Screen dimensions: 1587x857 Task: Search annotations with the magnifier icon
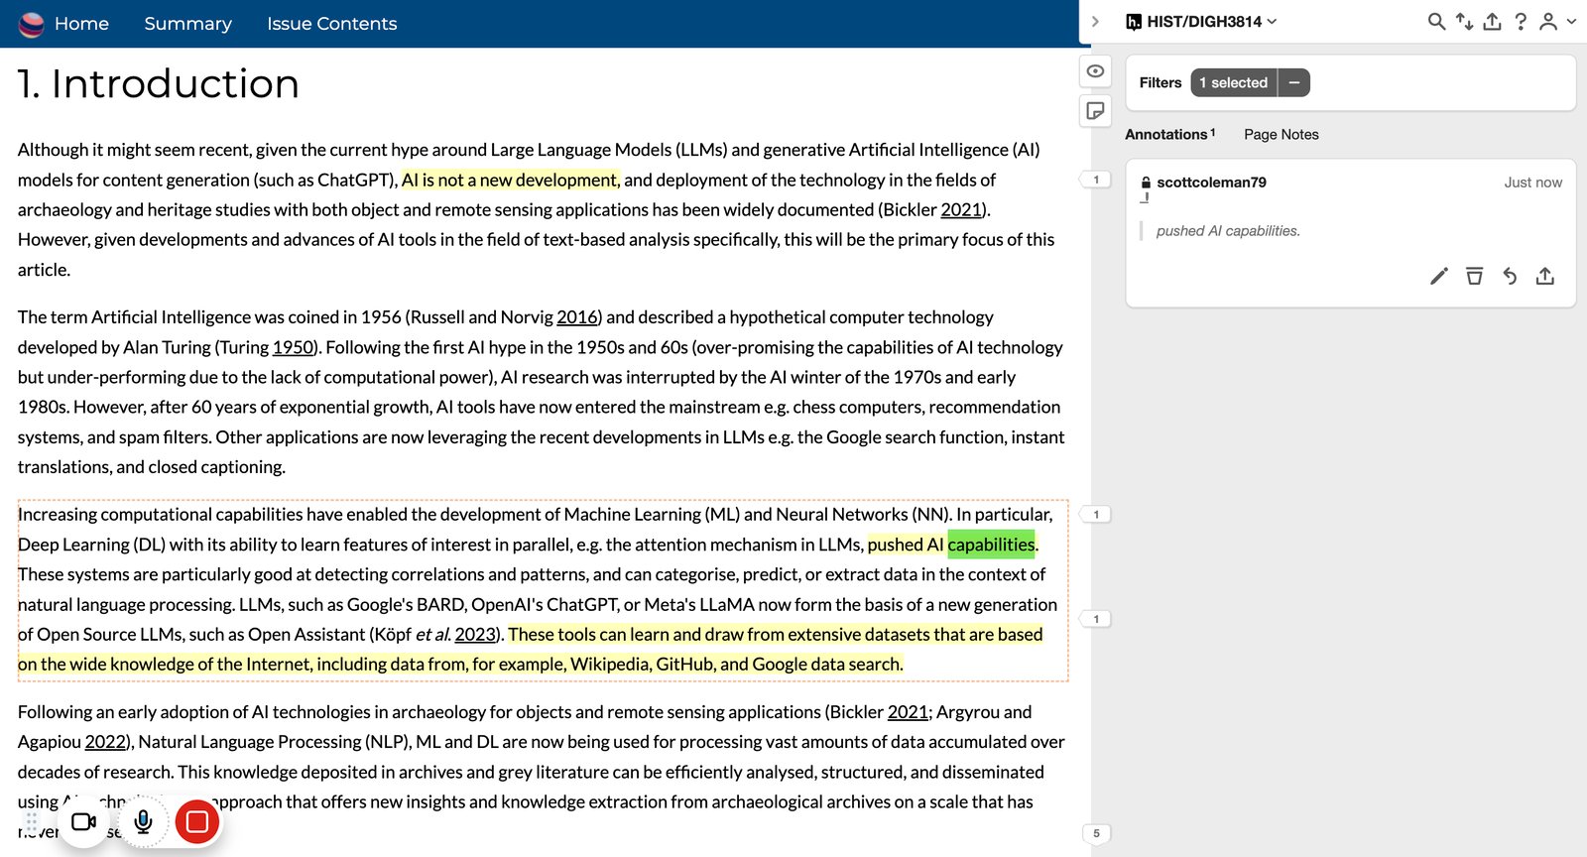pyautogui.click(x=1436, y=22)
